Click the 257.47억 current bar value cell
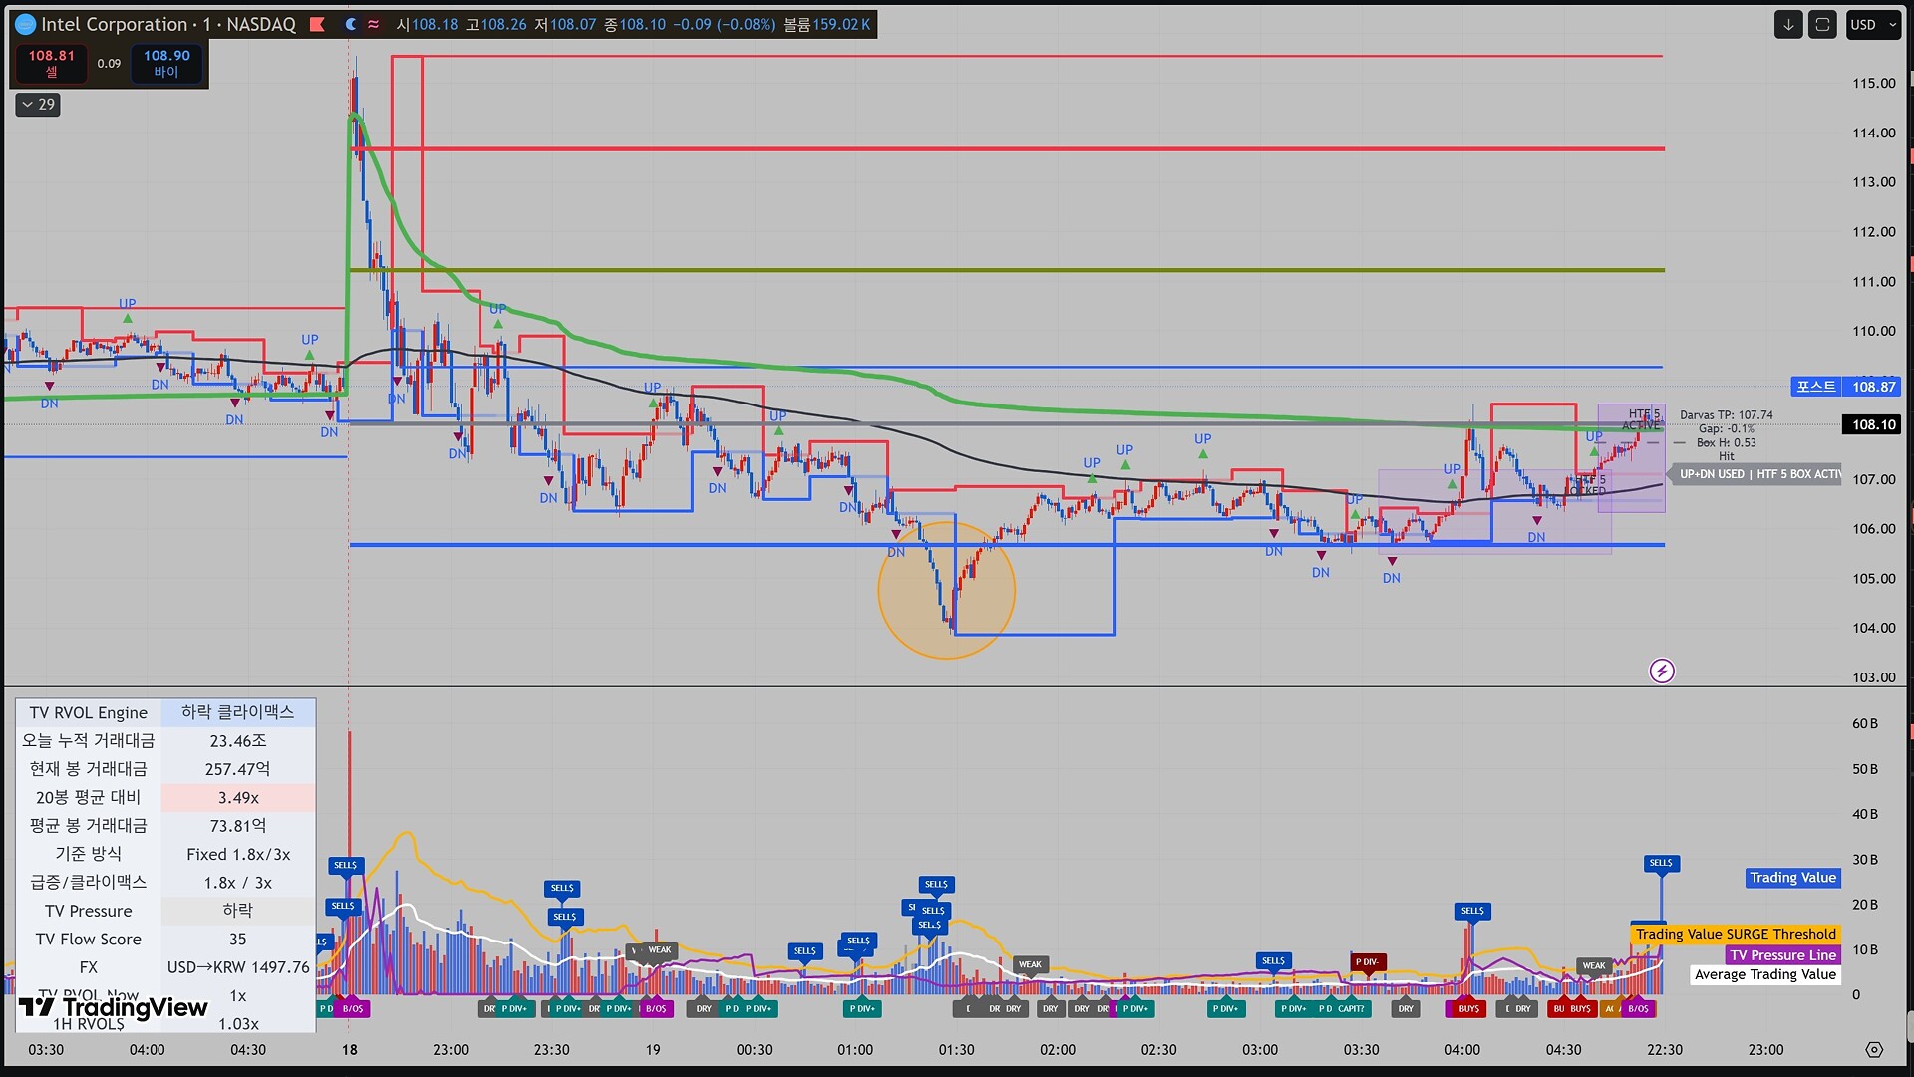 pos(238,769)
